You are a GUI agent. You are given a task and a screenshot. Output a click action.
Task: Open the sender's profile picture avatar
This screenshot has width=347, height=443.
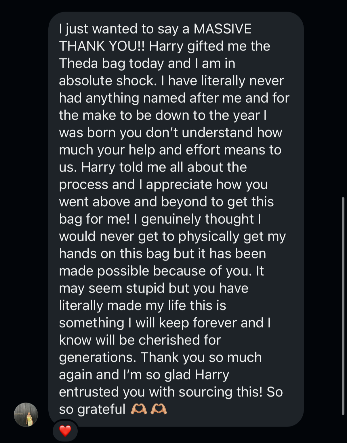[x=26, y=414]
